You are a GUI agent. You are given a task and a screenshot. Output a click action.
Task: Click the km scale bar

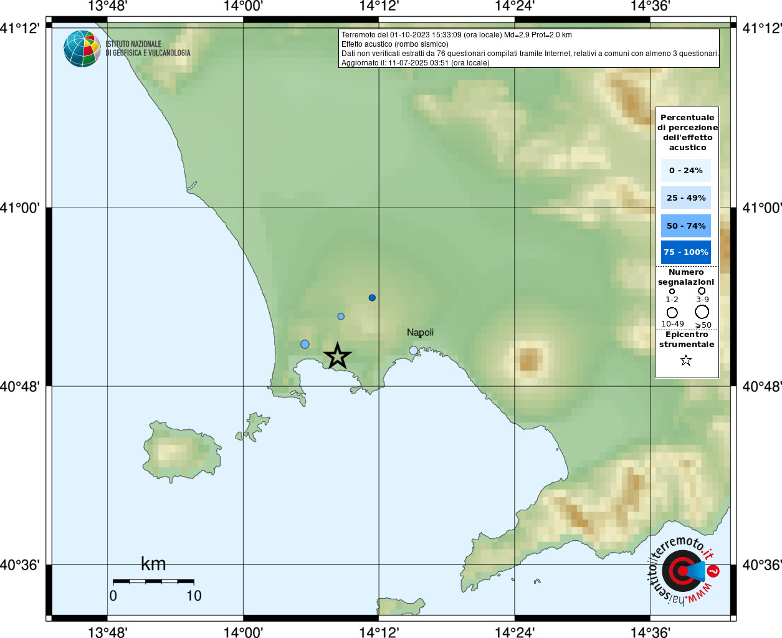153,581
